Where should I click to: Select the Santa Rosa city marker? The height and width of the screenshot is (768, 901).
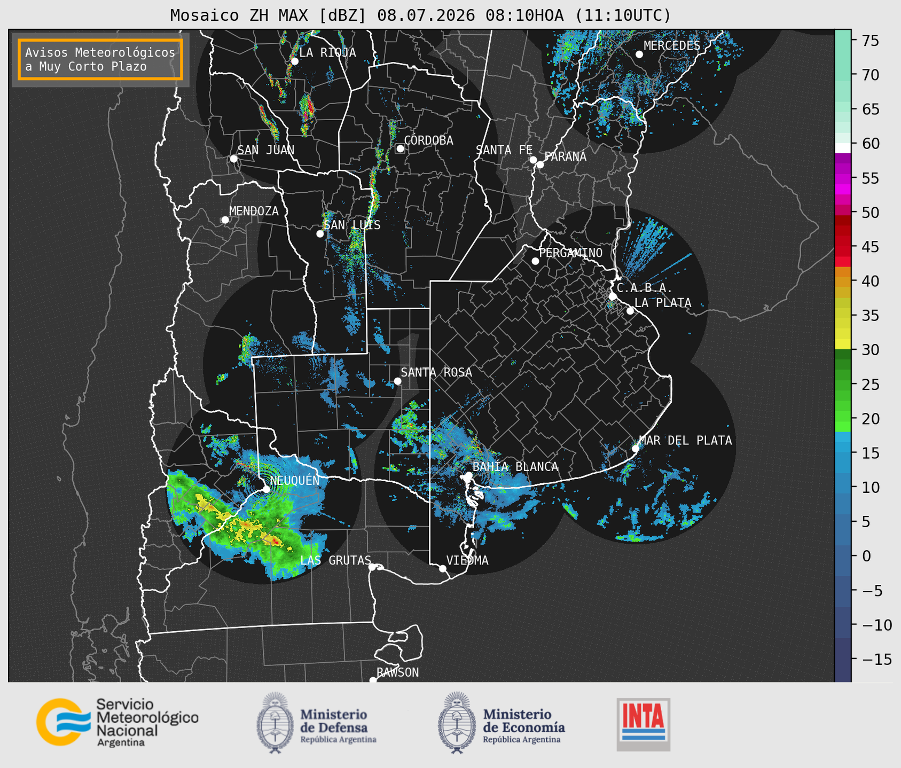397,381
